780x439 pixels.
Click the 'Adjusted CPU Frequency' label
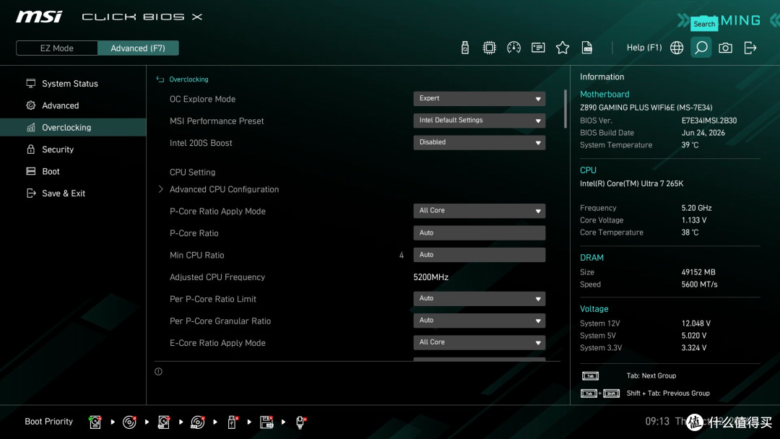[217, 277]
